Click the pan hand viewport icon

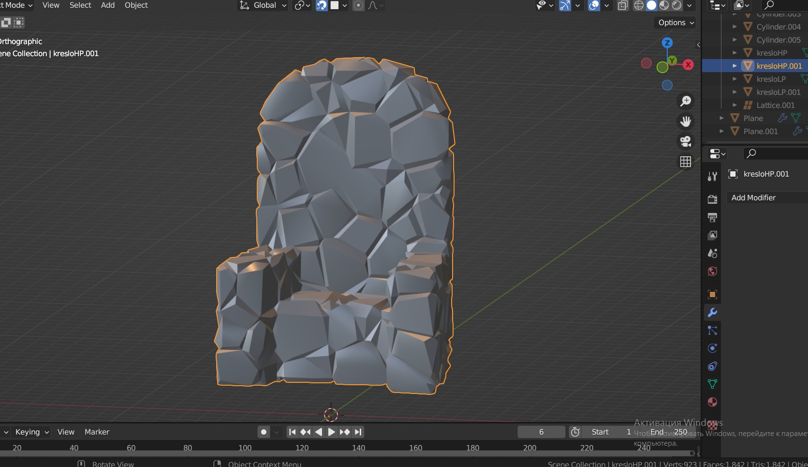pos(686,121)
